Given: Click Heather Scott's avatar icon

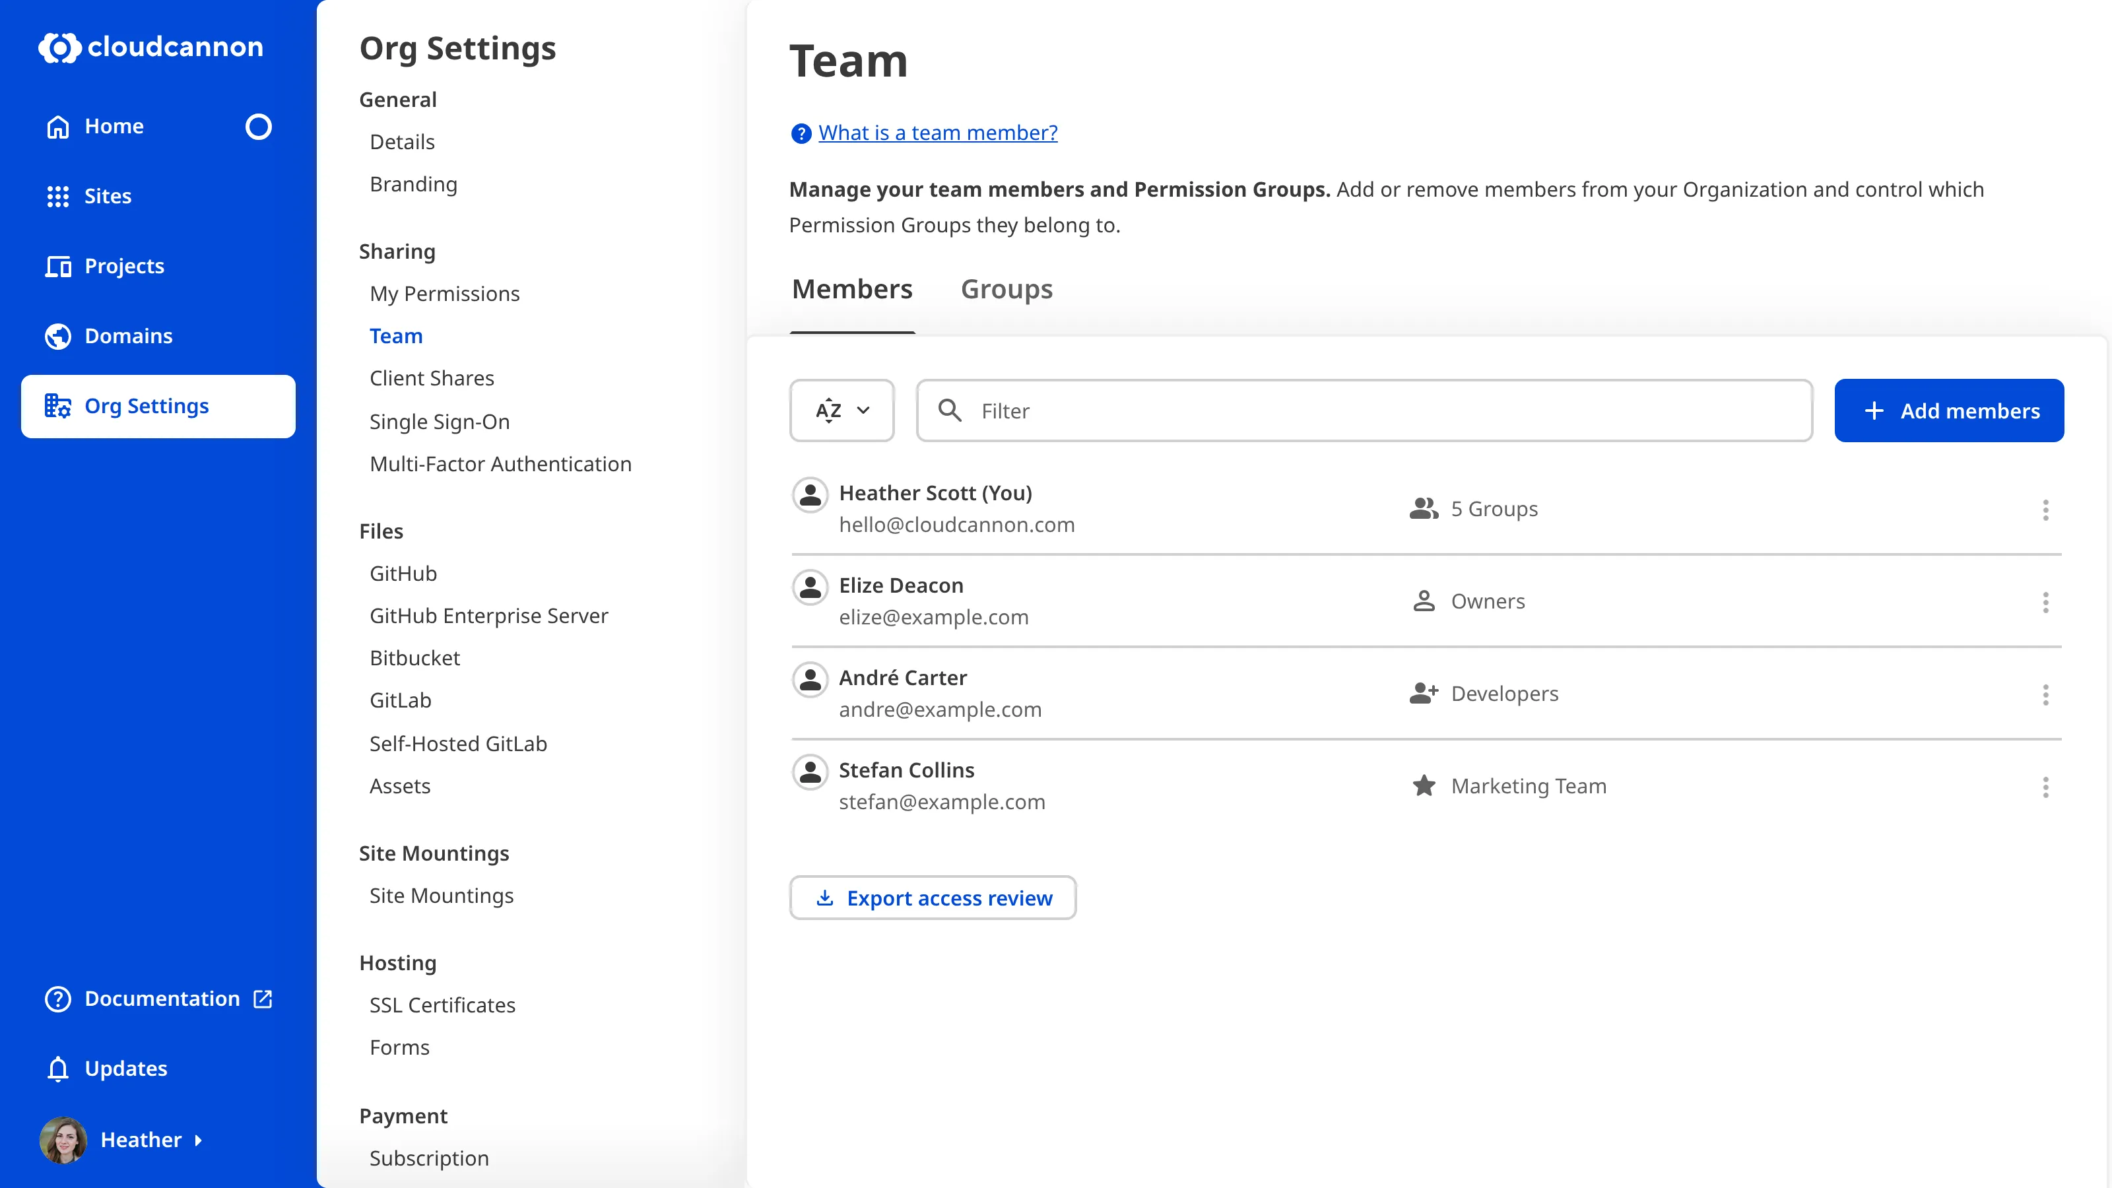Looking at the screenshot, I should click(810, 494).
